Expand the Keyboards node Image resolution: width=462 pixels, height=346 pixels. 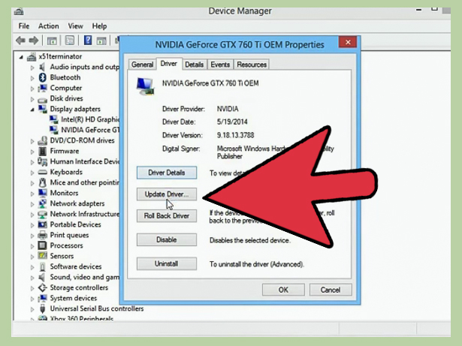(x=32, y=173)
